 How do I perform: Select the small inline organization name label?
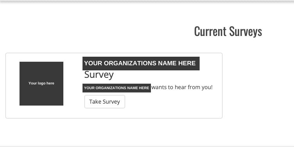117,88
